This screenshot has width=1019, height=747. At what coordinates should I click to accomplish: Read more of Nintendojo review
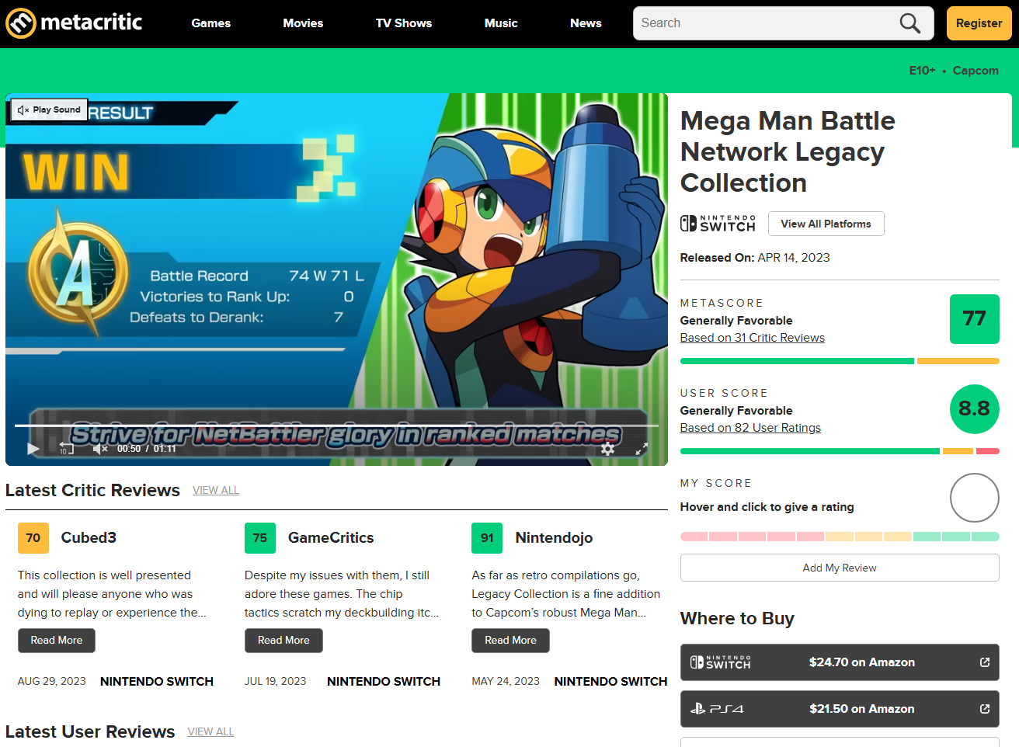[x=510, y=641]
